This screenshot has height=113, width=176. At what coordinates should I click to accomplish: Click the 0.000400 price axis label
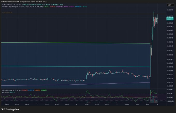170,86
